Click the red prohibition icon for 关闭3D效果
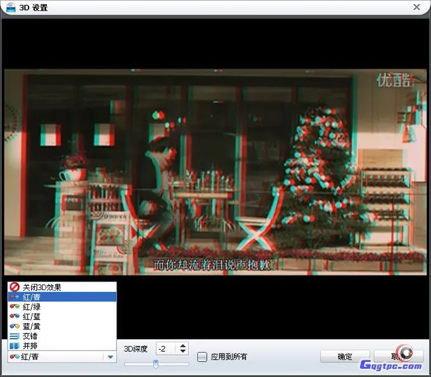The width and height of the screenshot is (431, 377). (x=15, y=287)
